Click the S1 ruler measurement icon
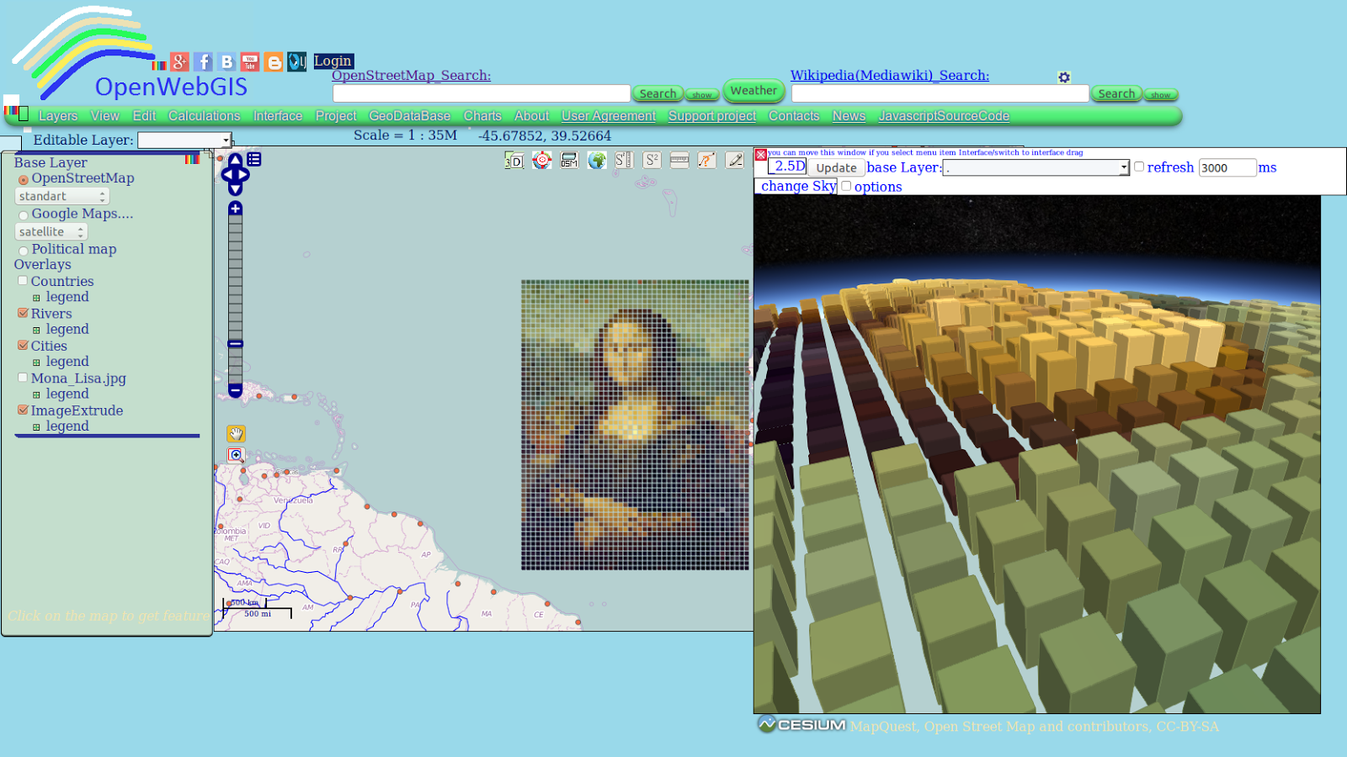 625,161
